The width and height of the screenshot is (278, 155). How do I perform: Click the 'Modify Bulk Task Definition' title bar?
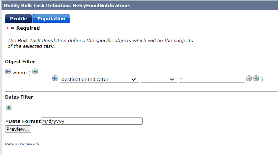pyautogui.click(x=140, y=5)
